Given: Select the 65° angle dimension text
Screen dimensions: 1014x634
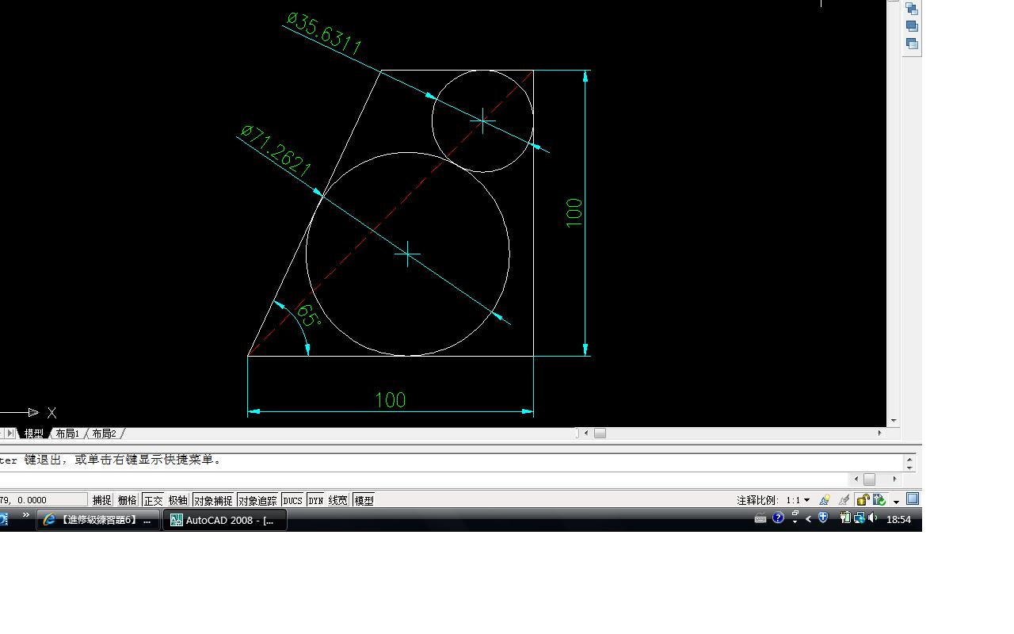Looking at the screenshot, I should tap(308, 315).
